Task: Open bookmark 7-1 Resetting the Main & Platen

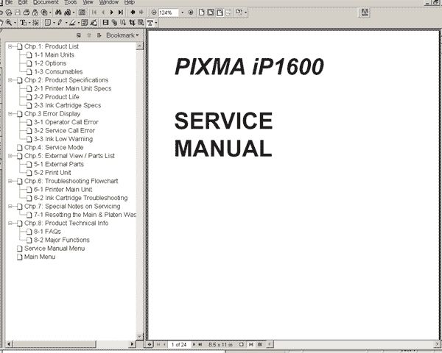Action: click(85, 215)
